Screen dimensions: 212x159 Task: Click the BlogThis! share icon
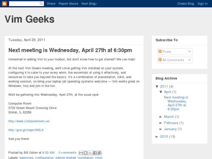click(86, 153)
